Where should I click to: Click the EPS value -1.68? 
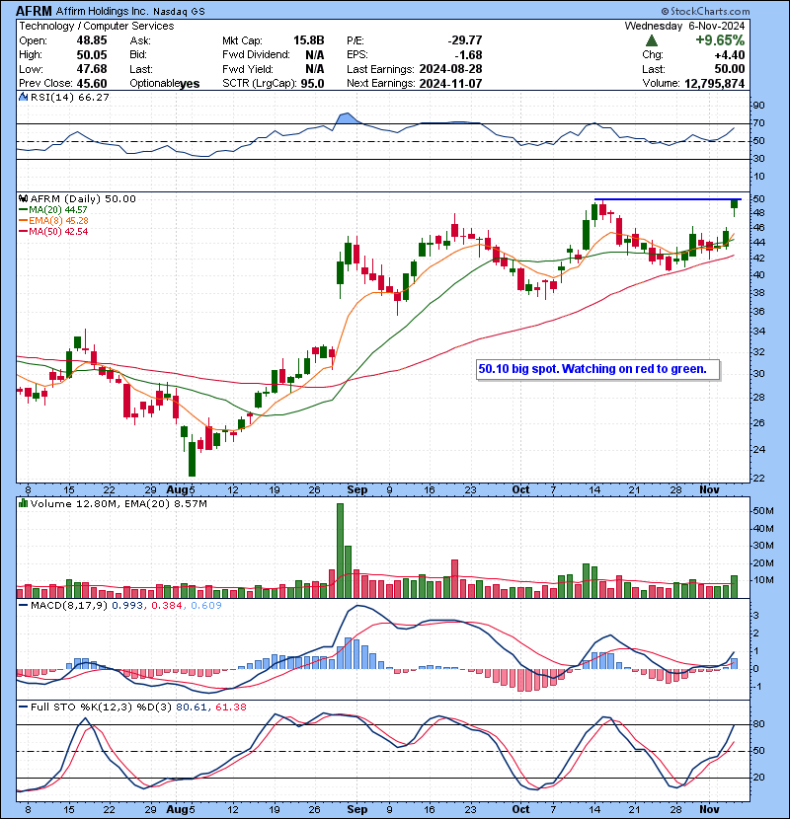[x=468, y=55]
